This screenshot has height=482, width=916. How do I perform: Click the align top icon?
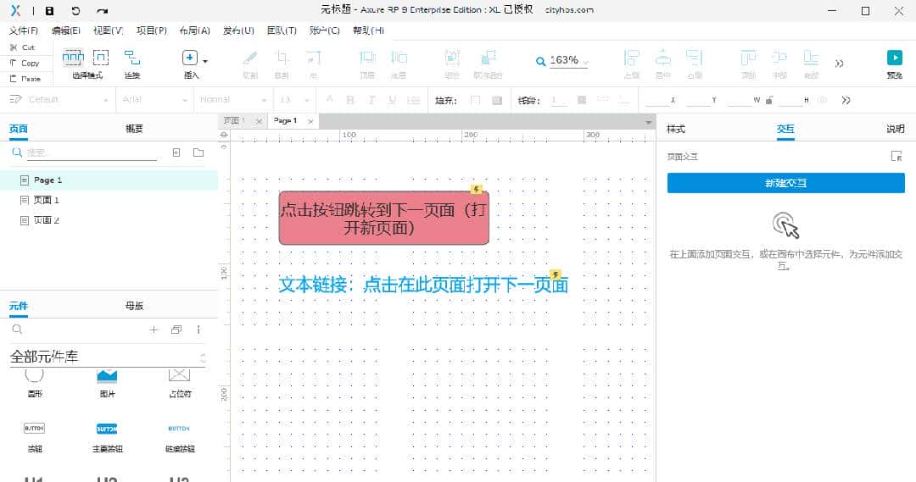coord(748,58)
